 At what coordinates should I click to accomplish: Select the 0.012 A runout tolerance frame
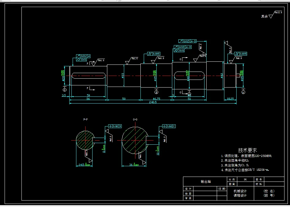[83, 56]
